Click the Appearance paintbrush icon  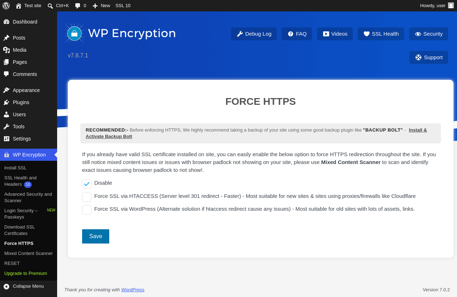(x=6, y=90)
